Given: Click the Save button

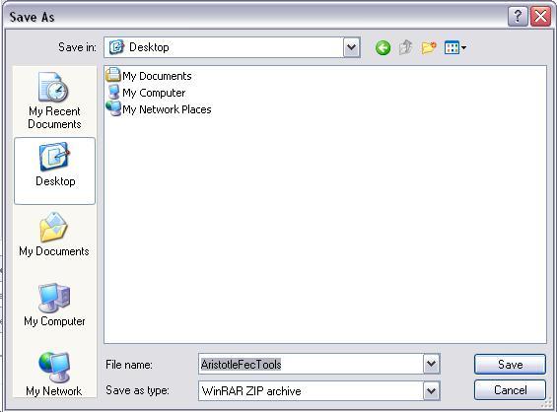Looking at the screenshot, I should [510, 364].
